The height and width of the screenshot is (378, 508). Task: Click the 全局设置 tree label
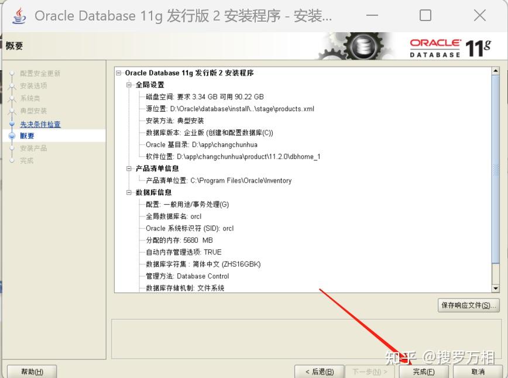click(150, 85)
